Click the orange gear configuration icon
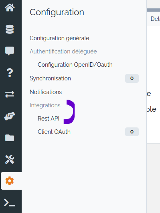Image resolution: width=160 pixels, height=213 pixels. tap(10, 181)
